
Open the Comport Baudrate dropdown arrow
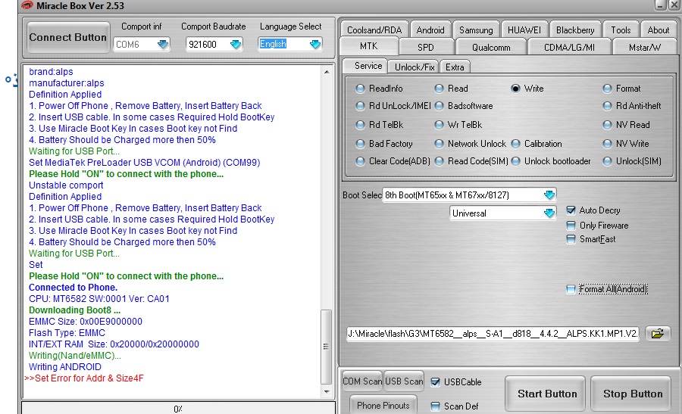tap(236, 45)
